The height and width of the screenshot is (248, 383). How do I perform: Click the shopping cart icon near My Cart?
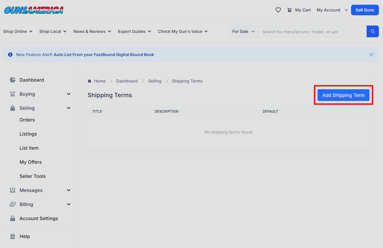(x=289, y=10)
